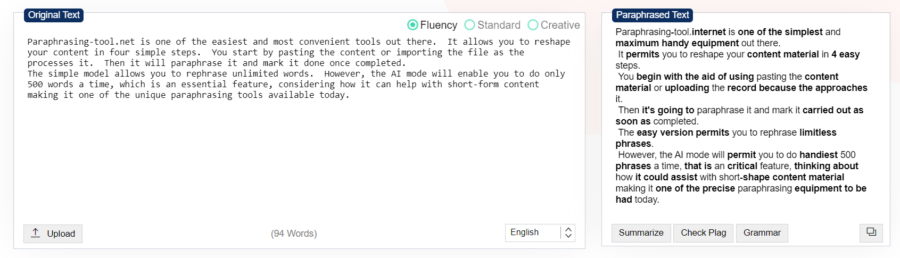The image size is (900, 258).
Task: Click the Grammar button
Action: [762, 233]
